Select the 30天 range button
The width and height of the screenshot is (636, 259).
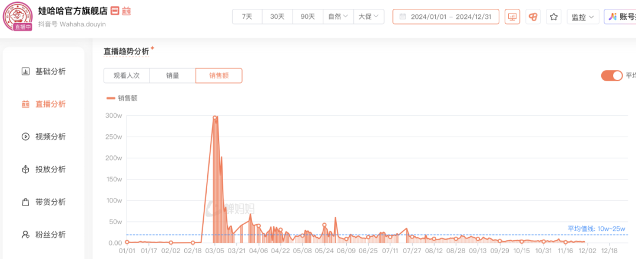[277, 17]
